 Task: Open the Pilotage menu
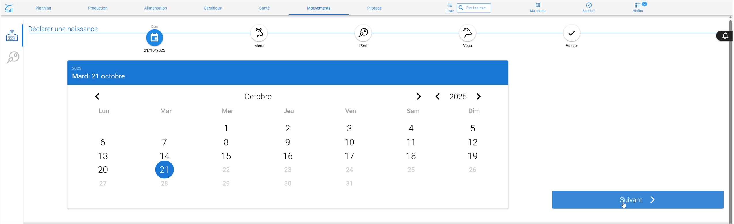tap(375, 8)
